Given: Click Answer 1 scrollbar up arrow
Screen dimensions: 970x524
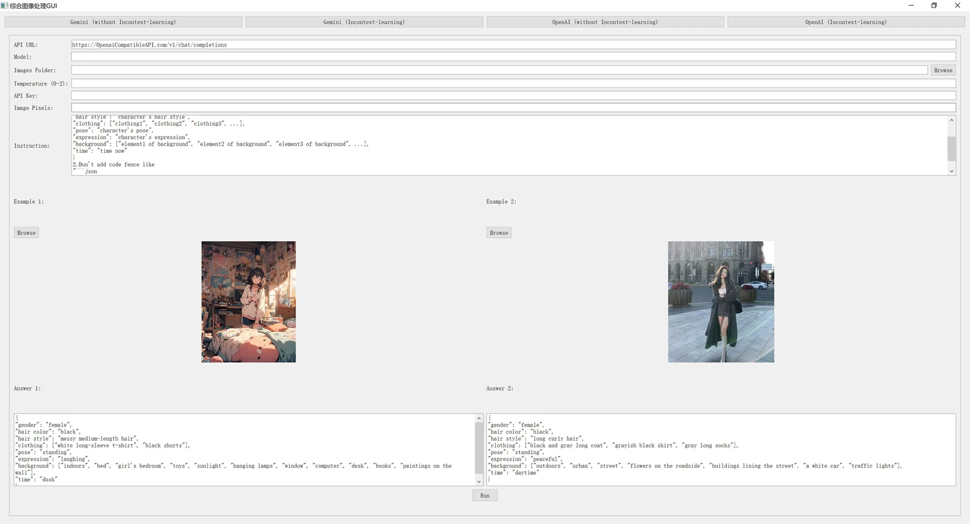Looking at the screenshot, I should 479,418.
